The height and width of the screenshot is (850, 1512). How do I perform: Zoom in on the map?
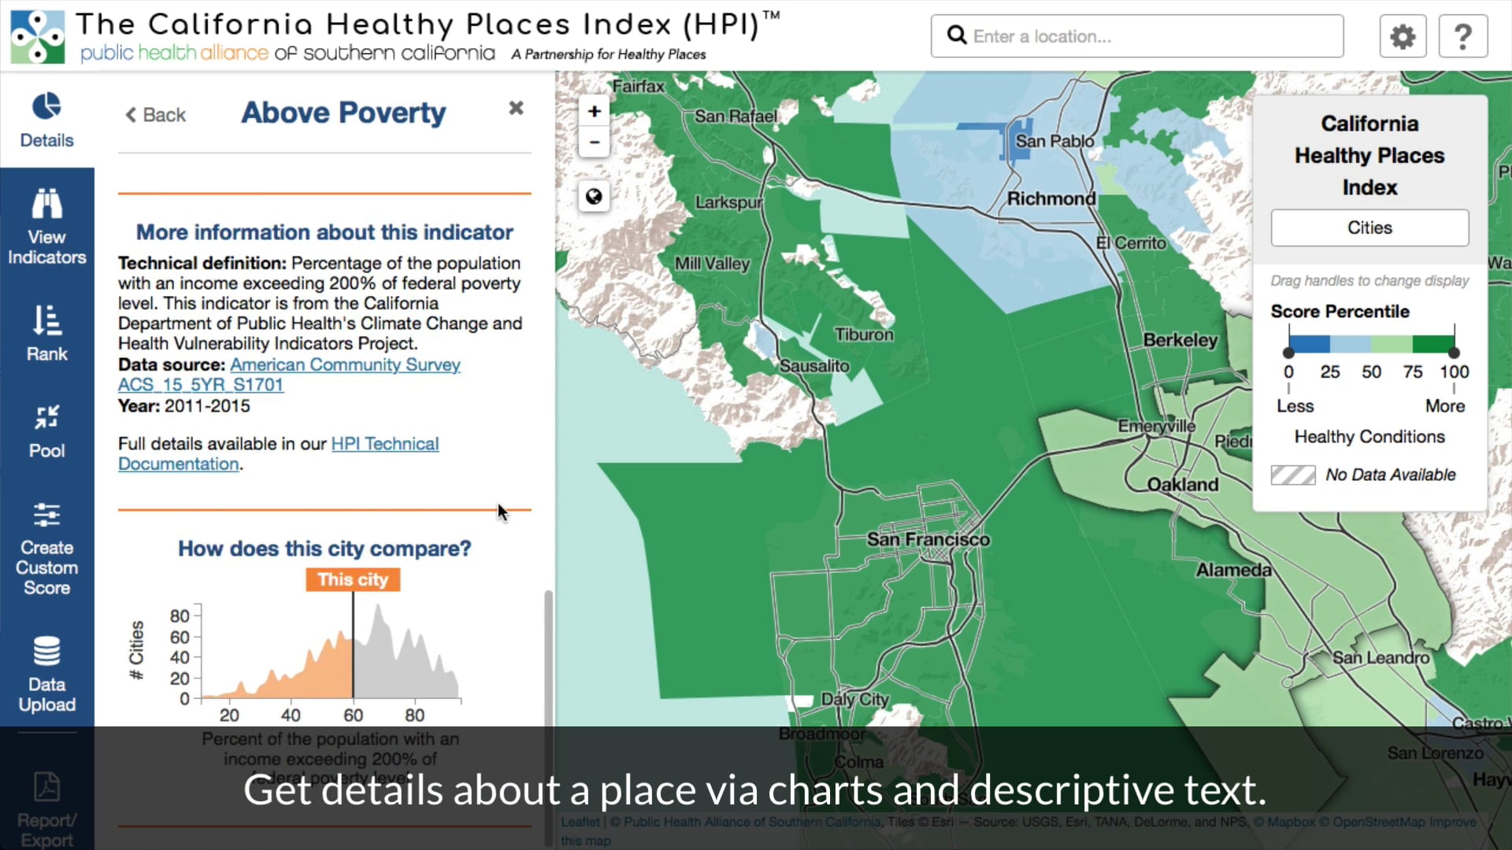pyautogui.click(x=594, y=110)
